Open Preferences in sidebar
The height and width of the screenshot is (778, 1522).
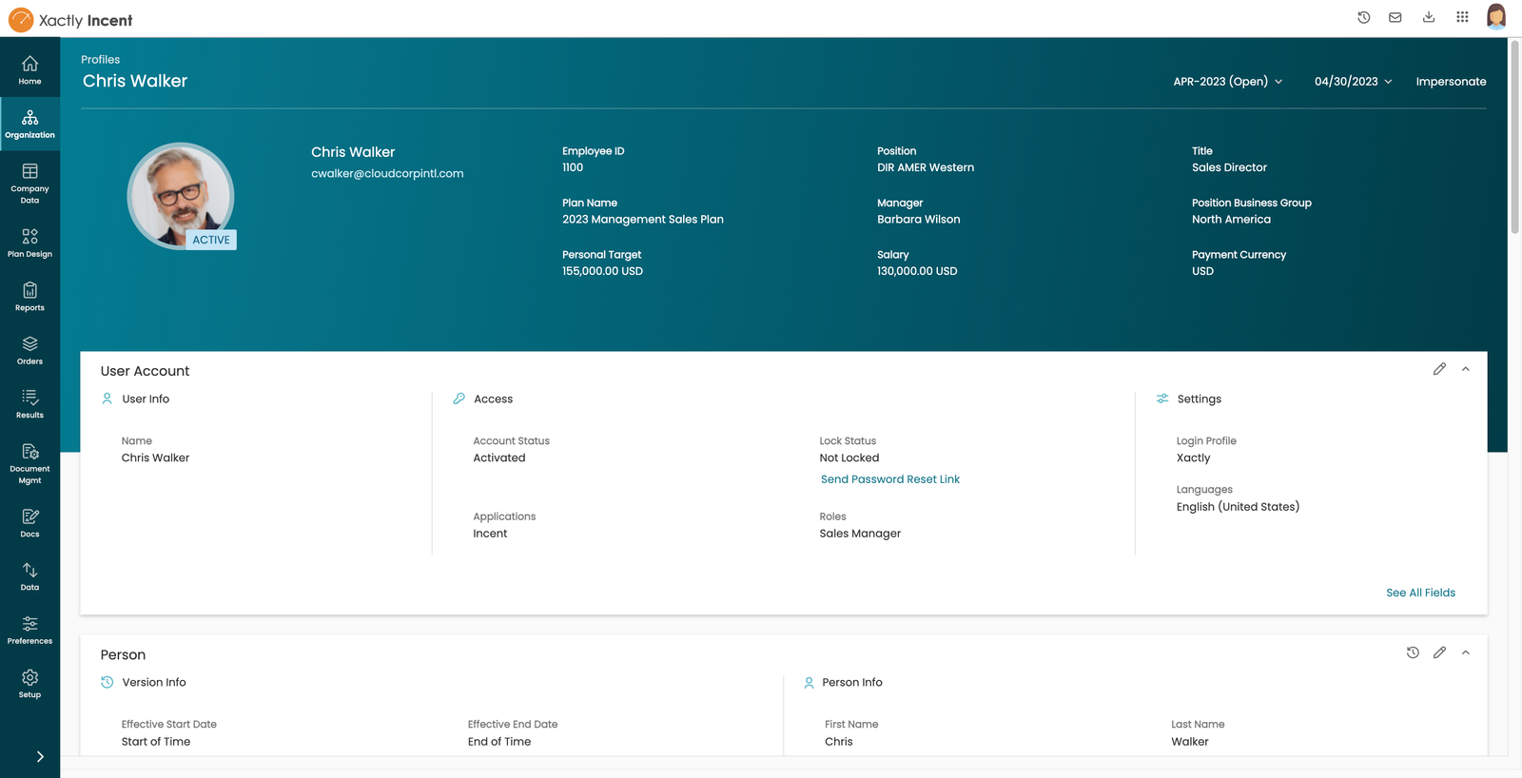(x=29, y=630)
